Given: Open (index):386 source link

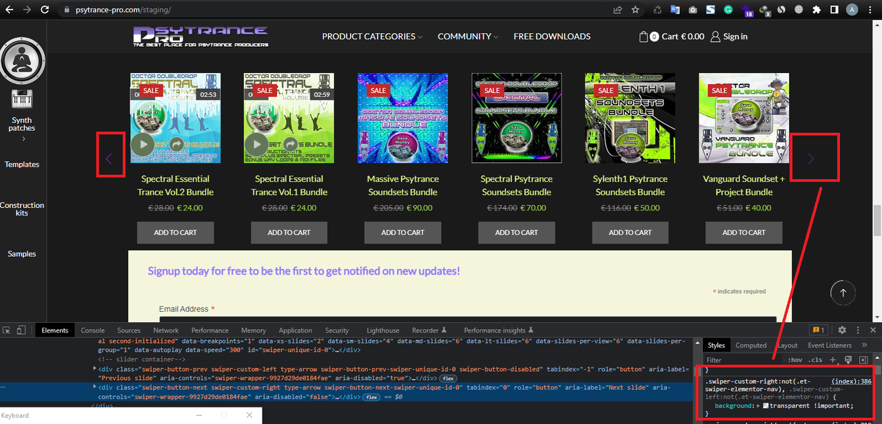Looking at the screenshot, I should point(852,381).
